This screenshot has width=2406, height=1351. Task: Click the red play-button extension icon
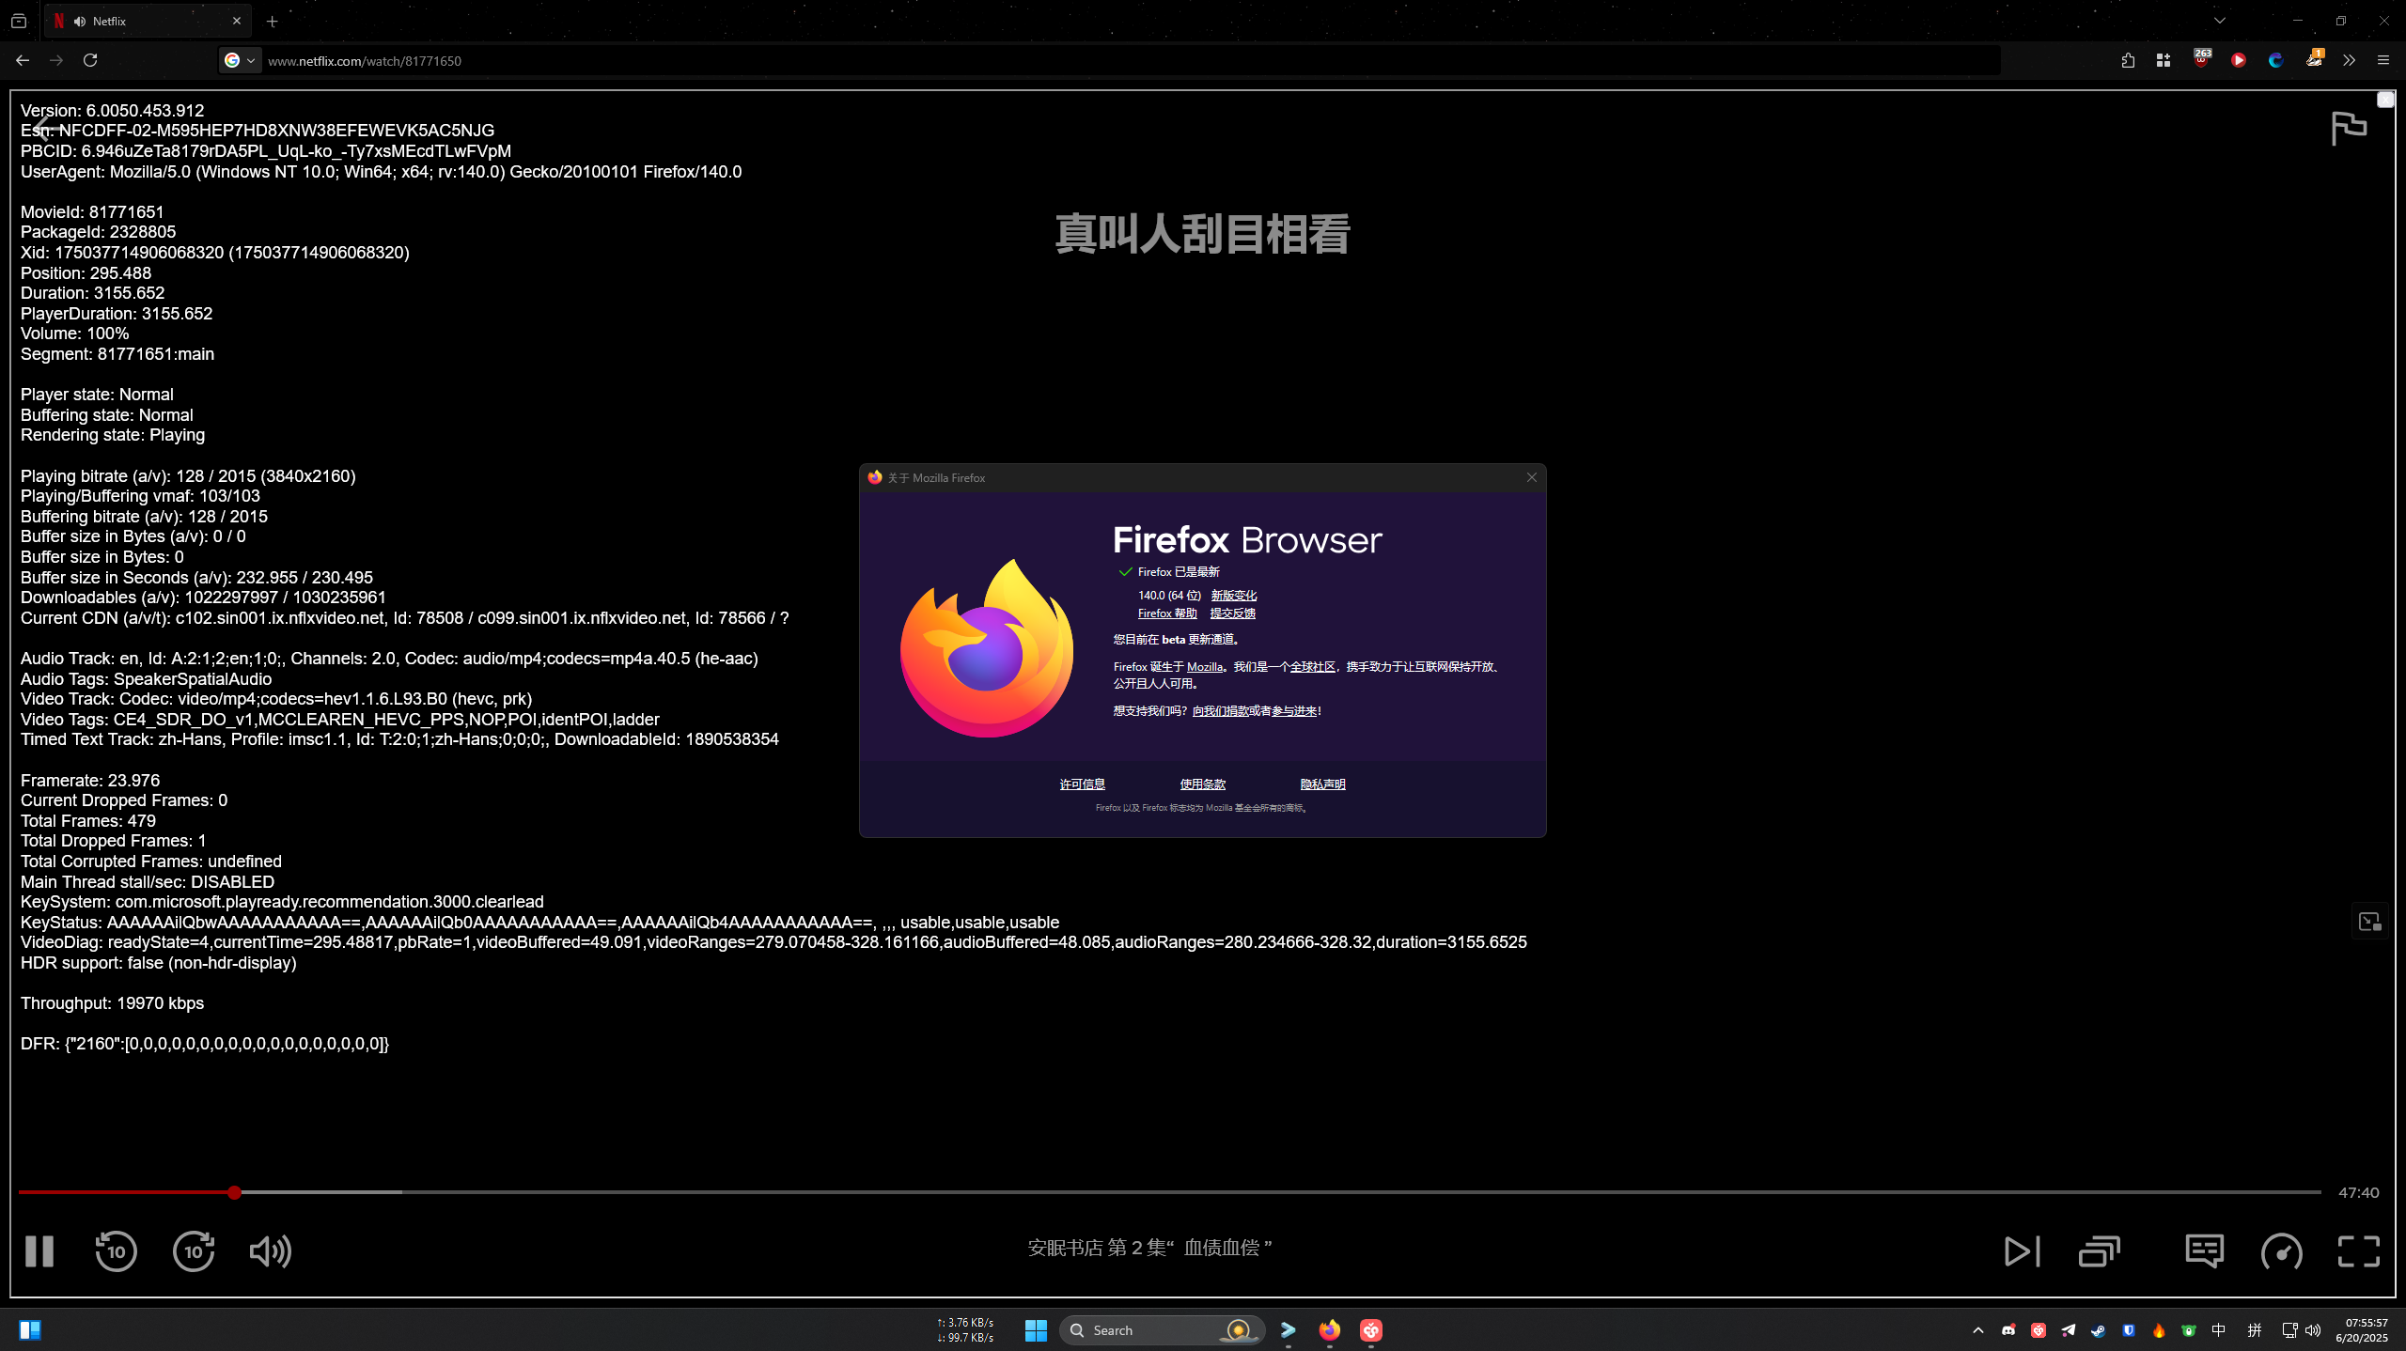click(x=2239, y=60)
